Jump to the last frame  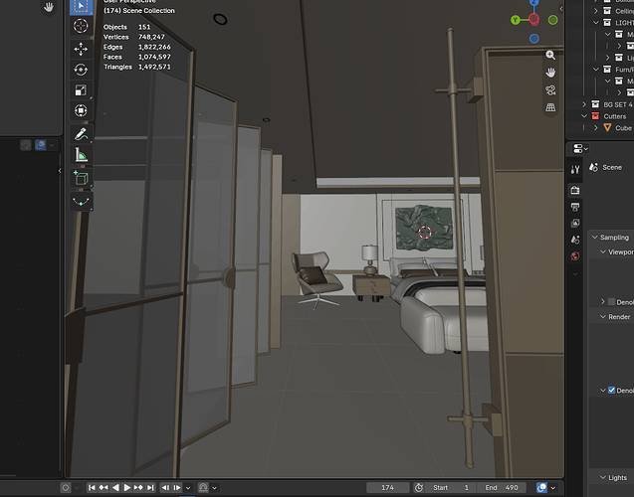(x=150, y=488)
